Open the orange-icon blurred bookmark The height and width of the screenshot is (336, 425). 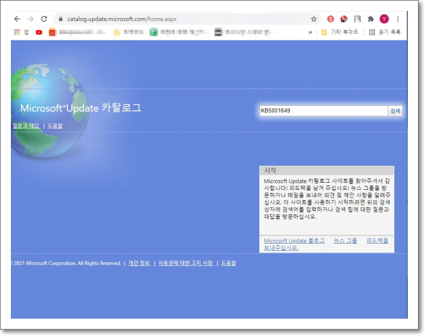point(77,32)
